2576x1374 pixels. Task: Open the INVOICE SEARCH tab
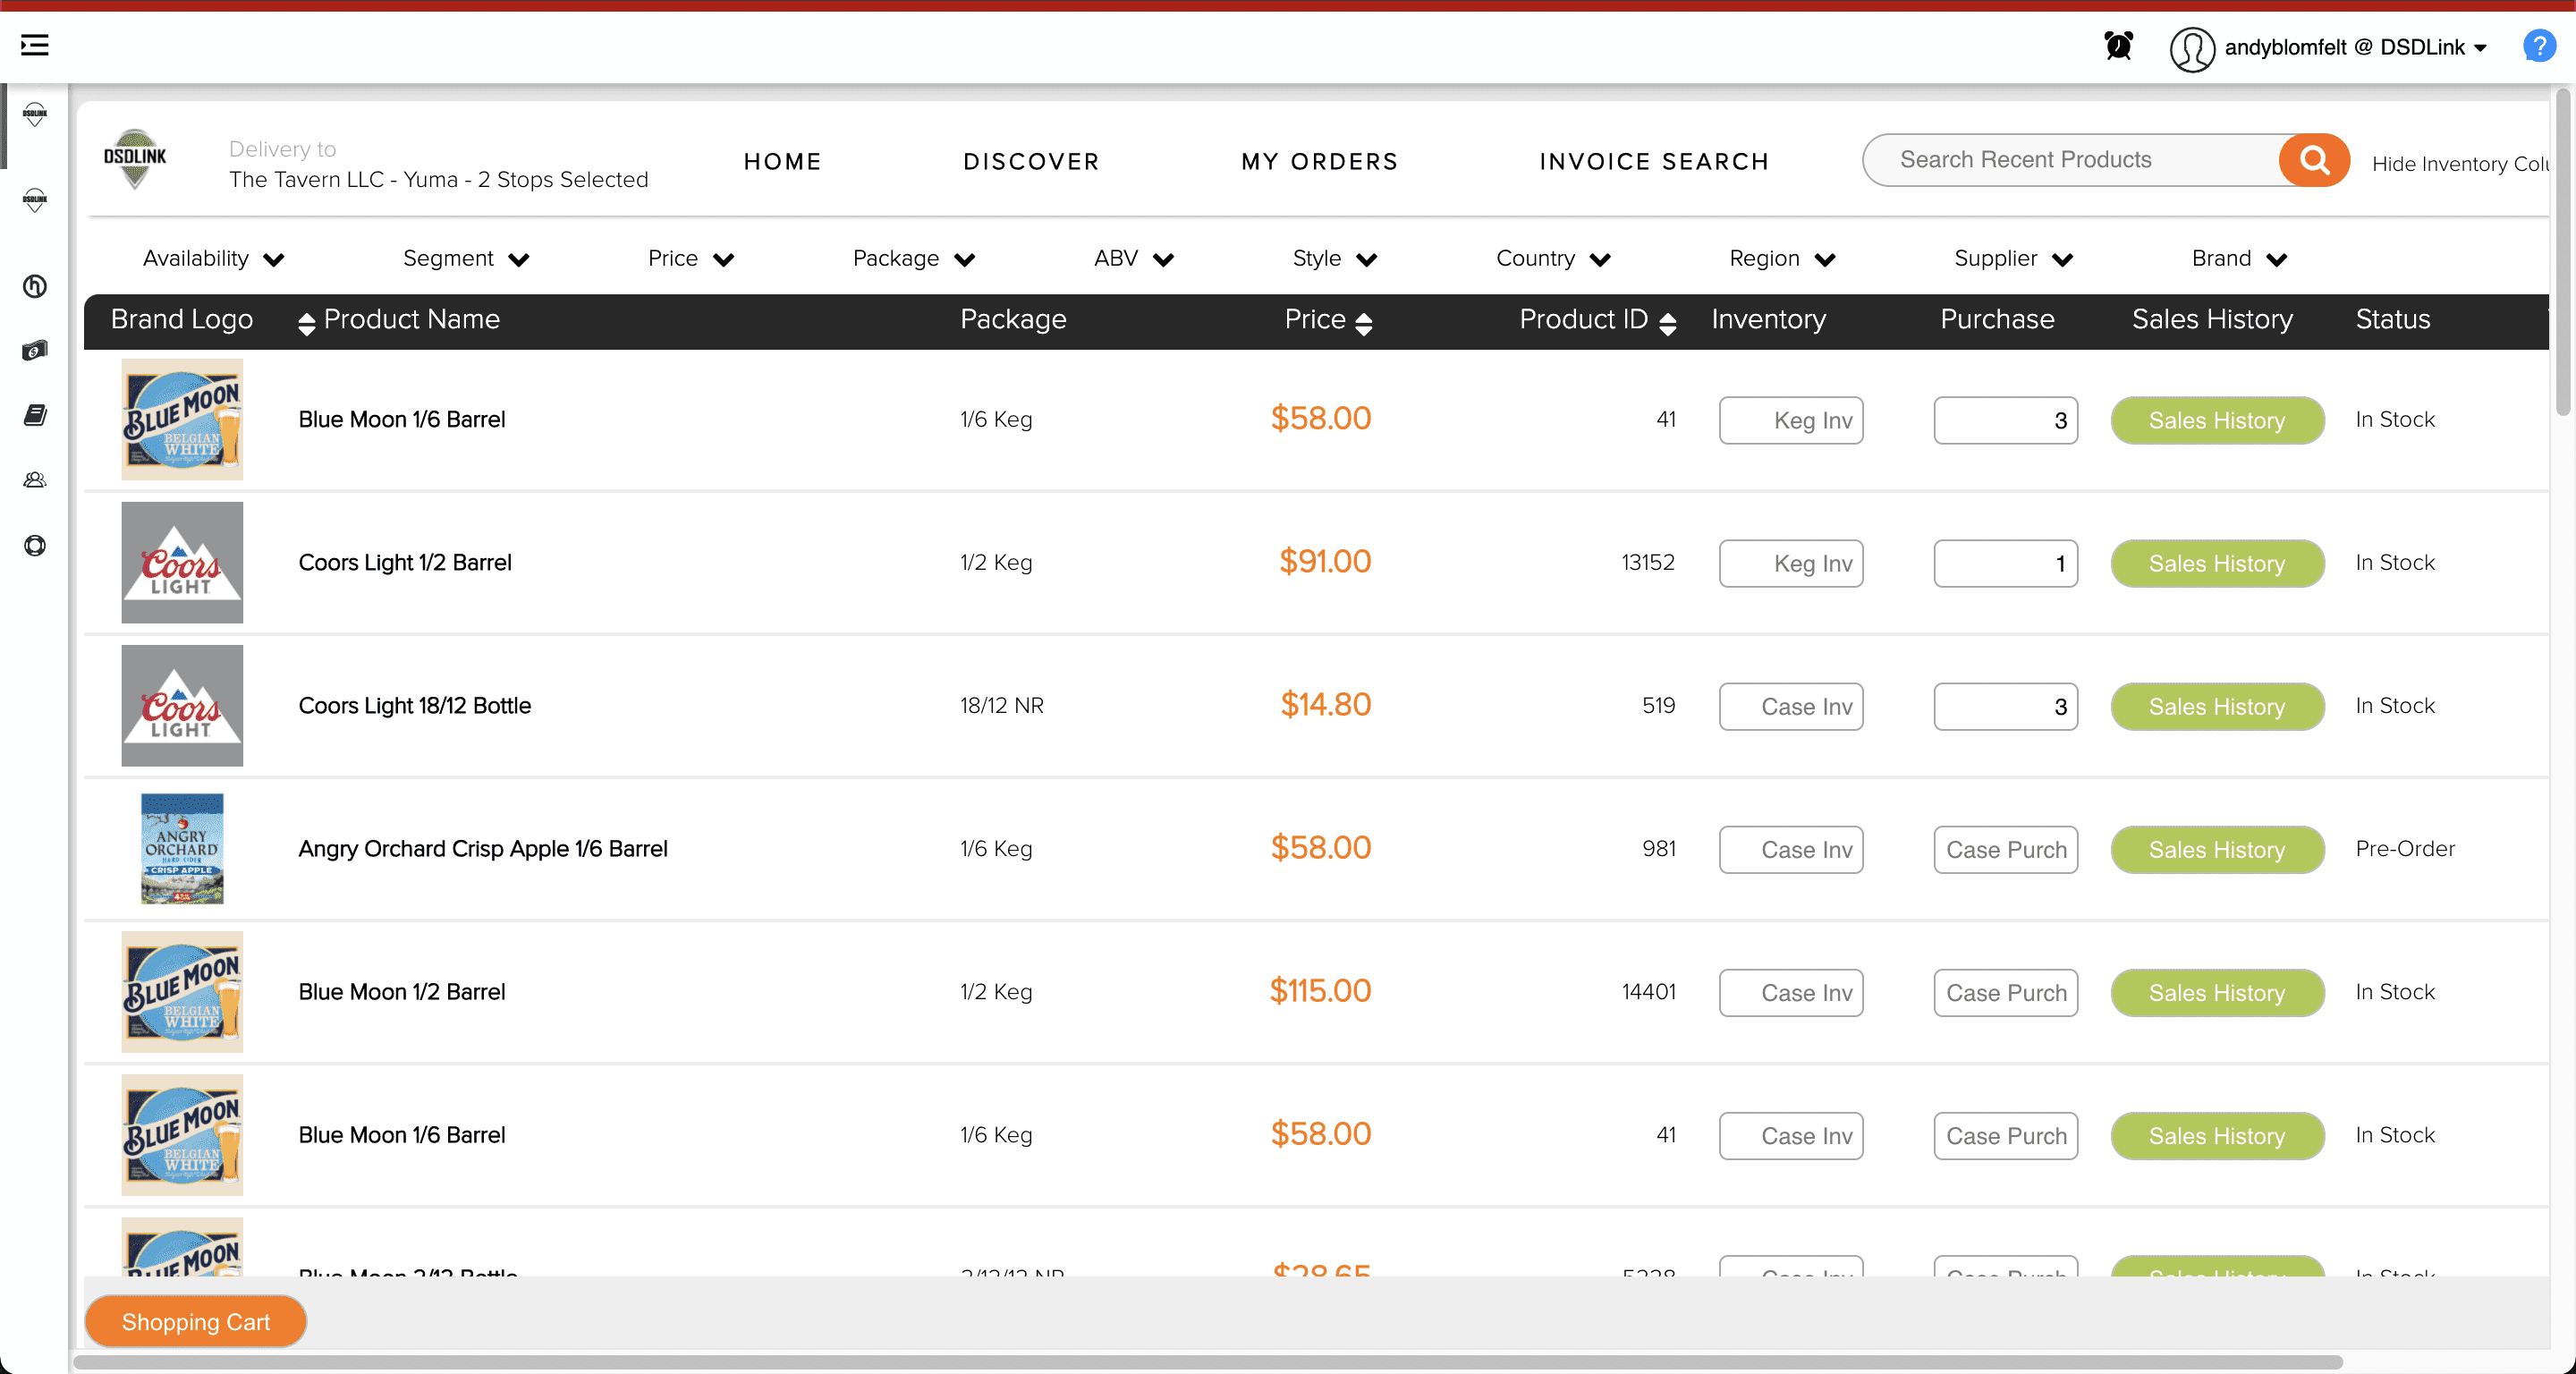(1654, 162)
